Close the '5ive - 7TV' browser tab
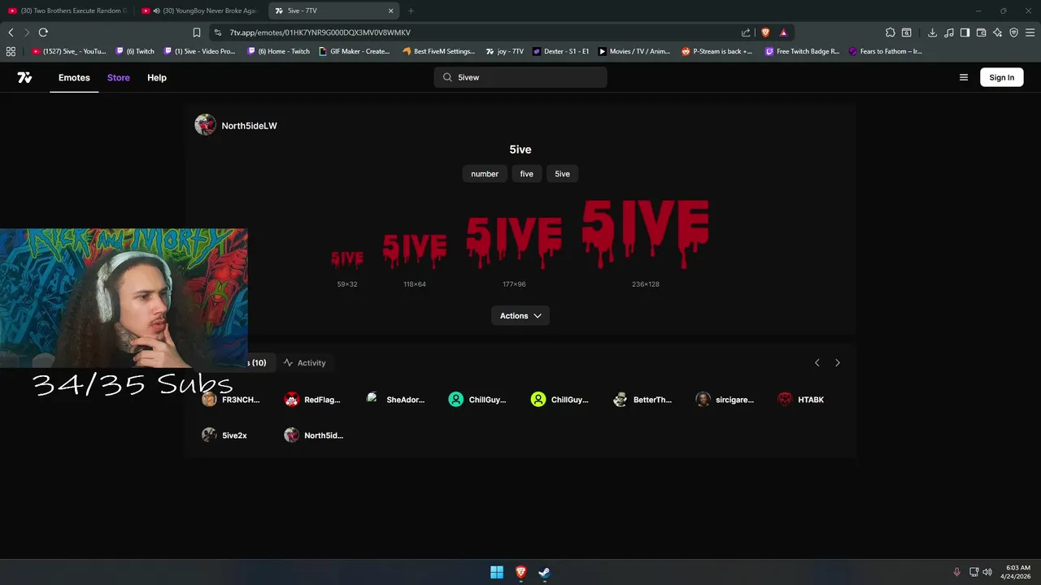The image size is (1041, 585). pyautogui.click(x=391, y=11)
